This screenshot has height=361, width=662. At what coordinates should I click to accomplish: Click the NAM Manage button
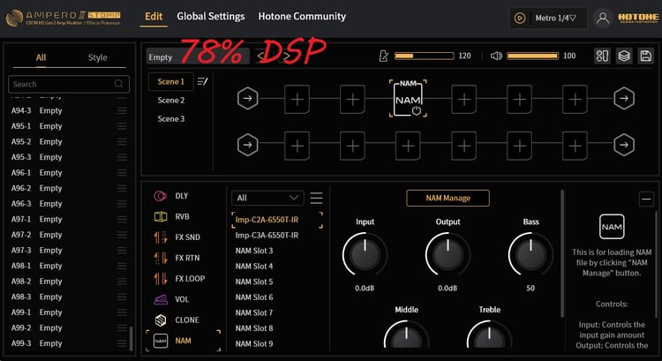[448, 198]
